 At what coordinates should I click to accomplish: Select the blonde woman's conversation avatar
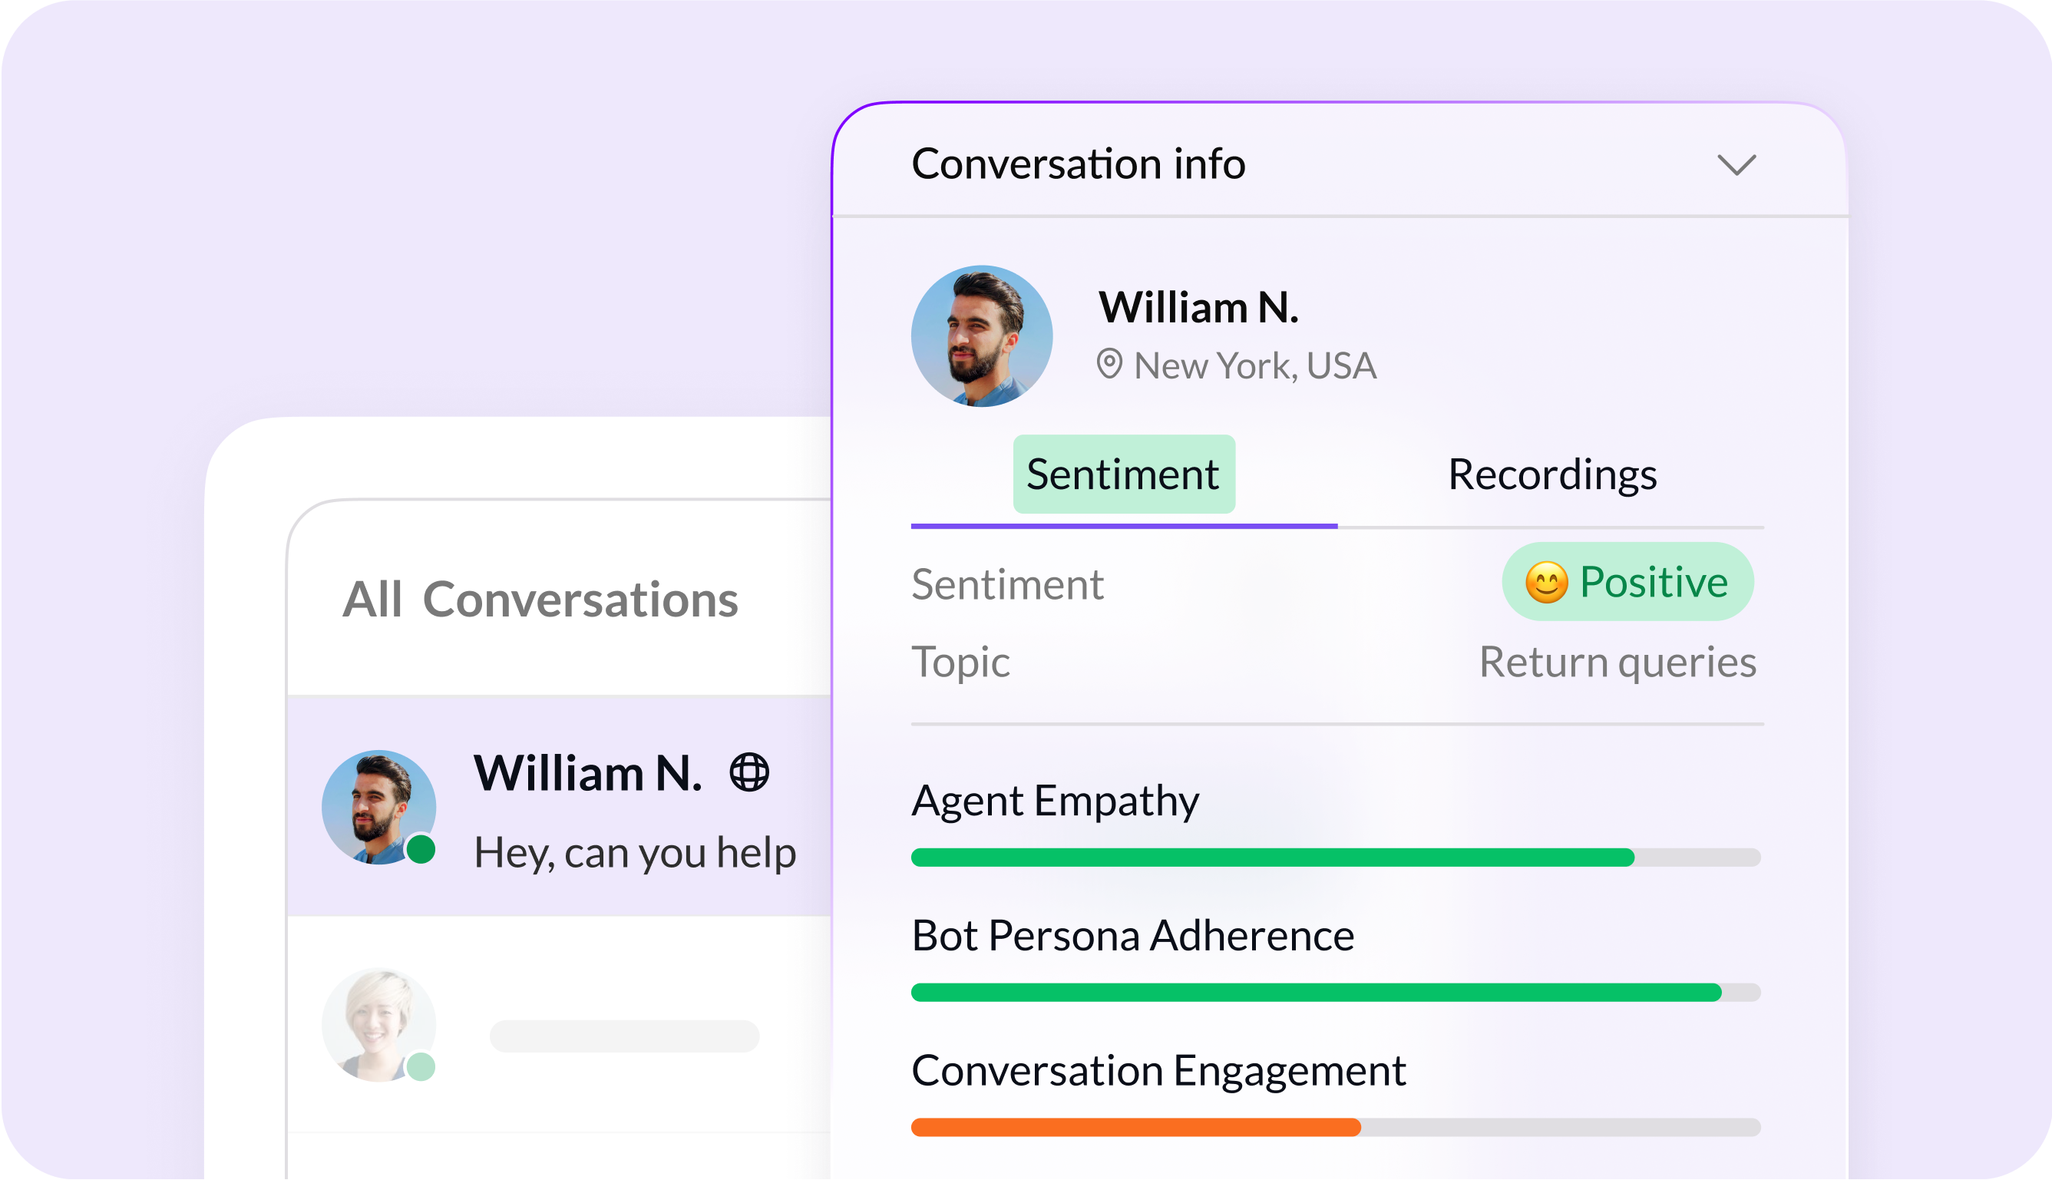pos(378,1024)
